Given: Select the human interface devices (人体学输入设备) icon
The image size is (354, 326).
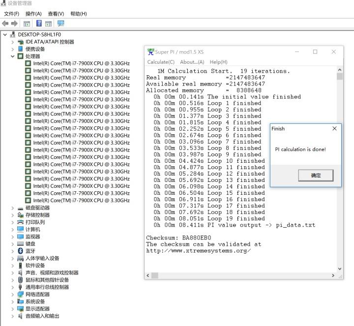Looking at the screenshot, I should coord(20,258).
